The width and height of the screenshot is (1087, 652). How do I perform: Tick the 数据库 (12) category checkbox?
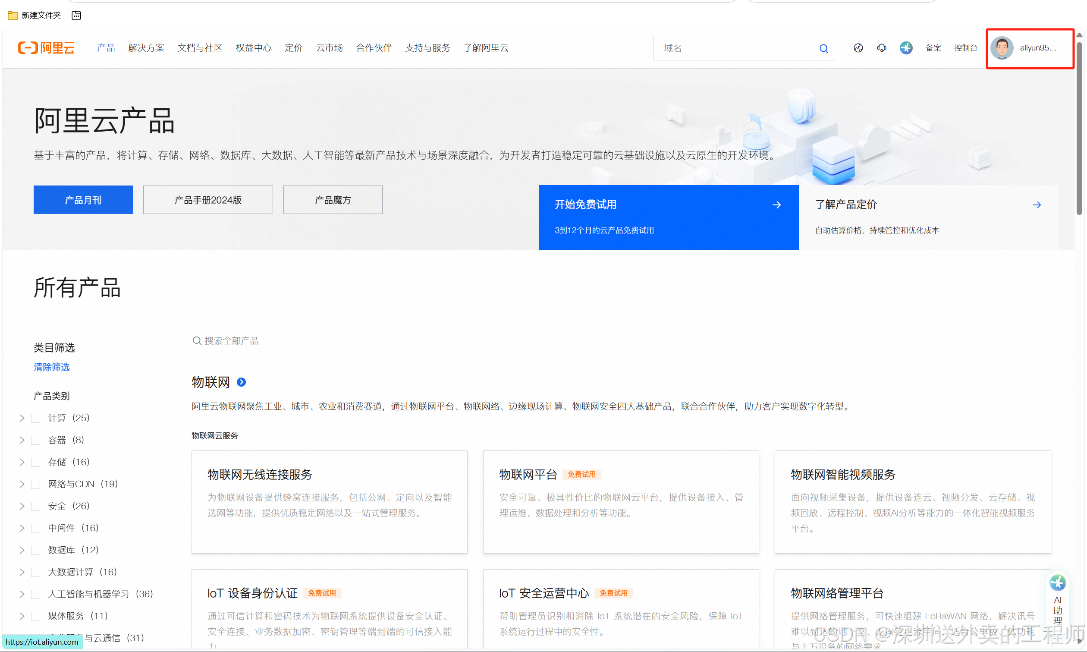[x=36, y=550]
